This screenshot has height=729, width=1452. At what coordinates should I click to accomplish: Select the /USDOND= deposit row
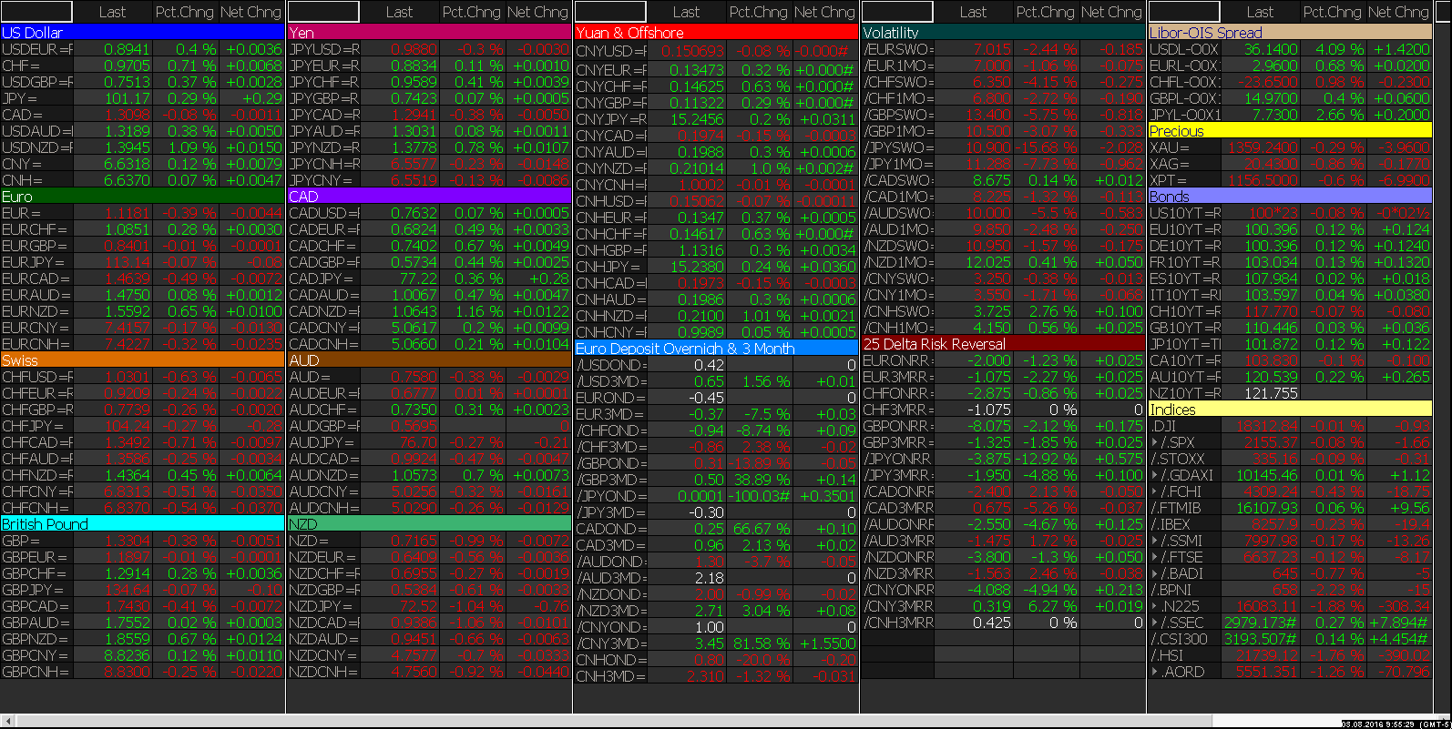716,365
